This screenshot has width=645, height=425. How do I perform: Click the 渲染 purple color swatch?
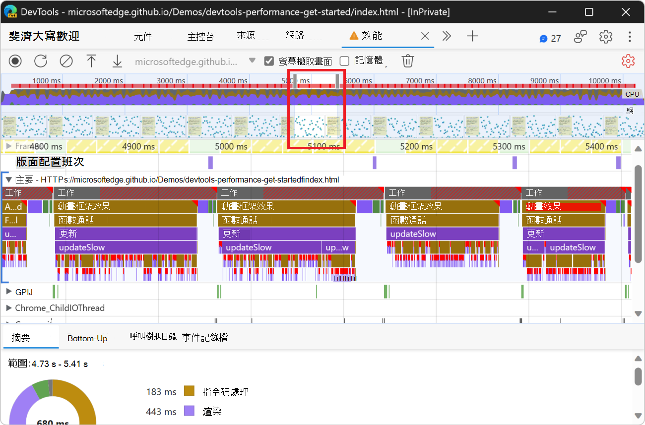pyautogui.click(x=189, y=411)
